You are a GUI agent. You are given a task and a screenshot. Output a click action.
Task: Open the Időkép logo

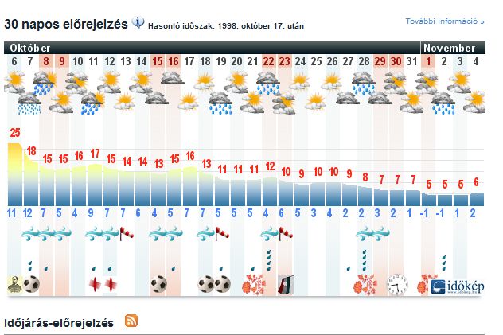click(x=456, y=286)
